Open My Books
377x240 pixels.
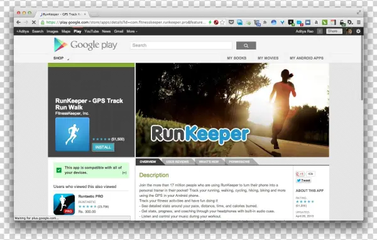coord(237,58)
